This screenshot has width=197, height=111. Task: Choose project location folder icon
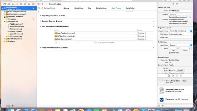pos(190,17)
